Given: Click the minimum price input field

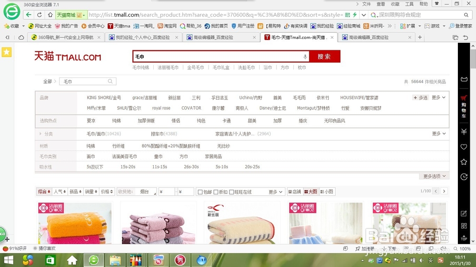Looking at the screenshot, I should coord(167,191).
